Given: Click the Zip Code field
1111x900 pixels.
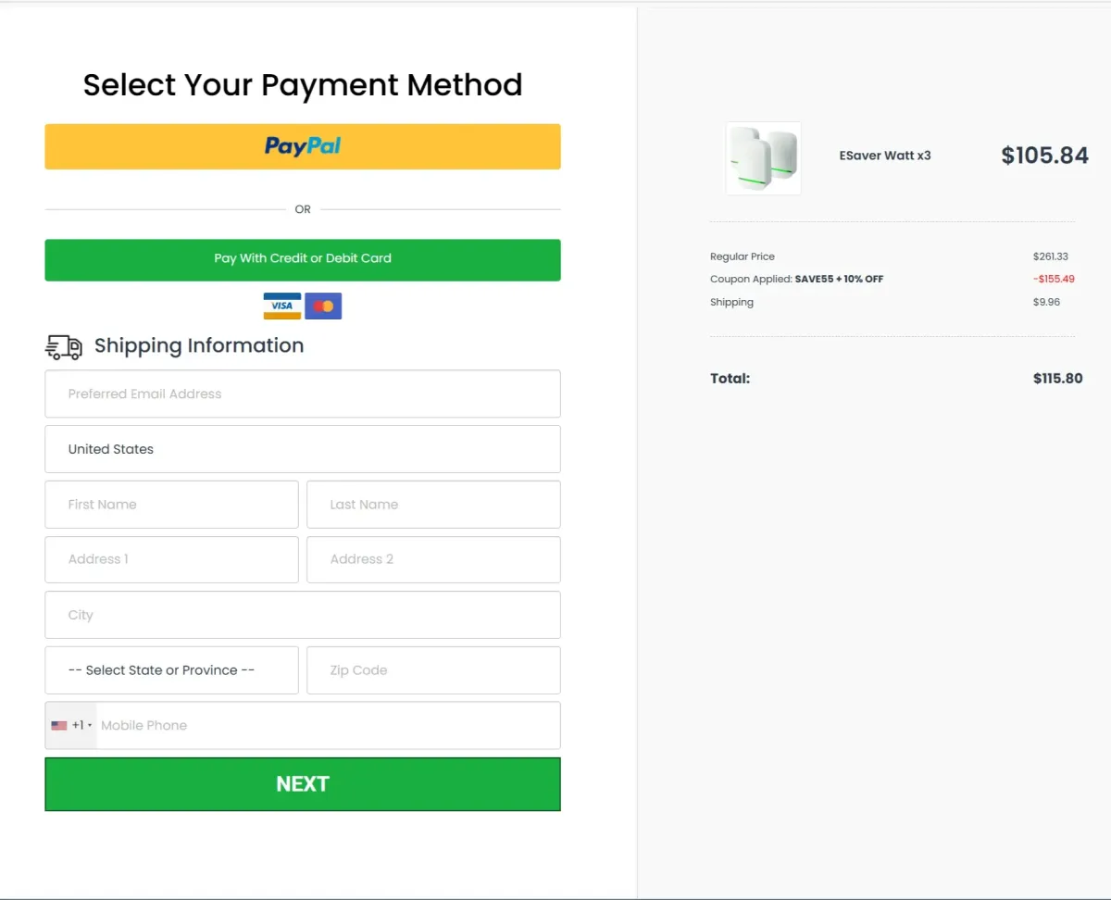Looking at the screenshot, I should [433, 669].
